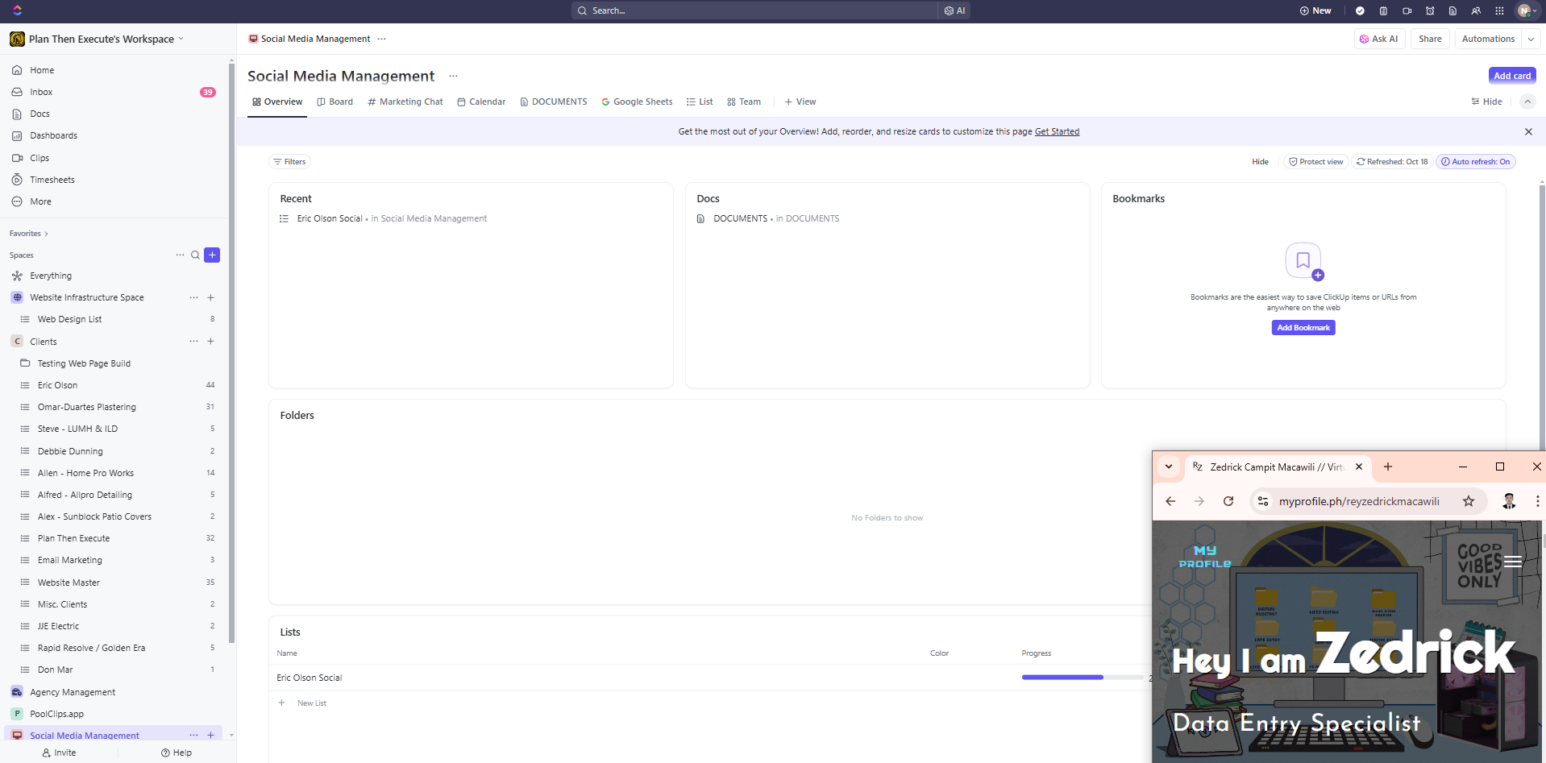
Task: Click the top search field
Action: click(754, 10)
